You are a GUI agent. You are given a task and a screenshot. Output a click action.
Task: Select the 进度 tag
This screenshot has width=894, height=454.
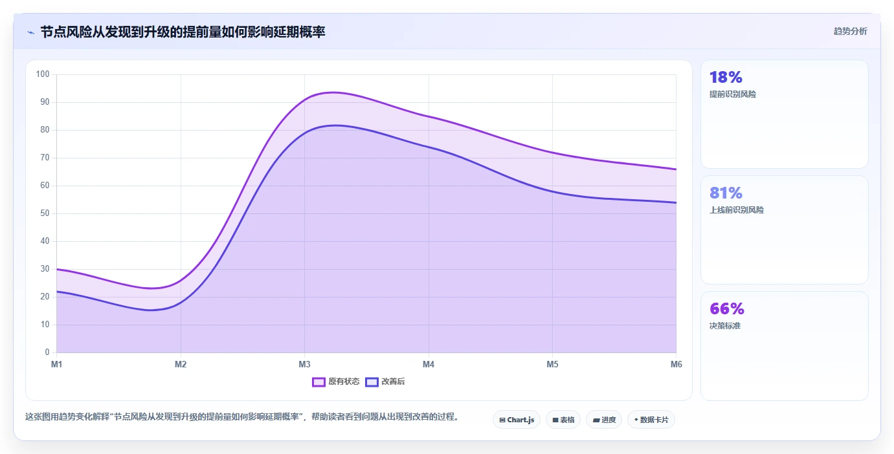point(604,420)
